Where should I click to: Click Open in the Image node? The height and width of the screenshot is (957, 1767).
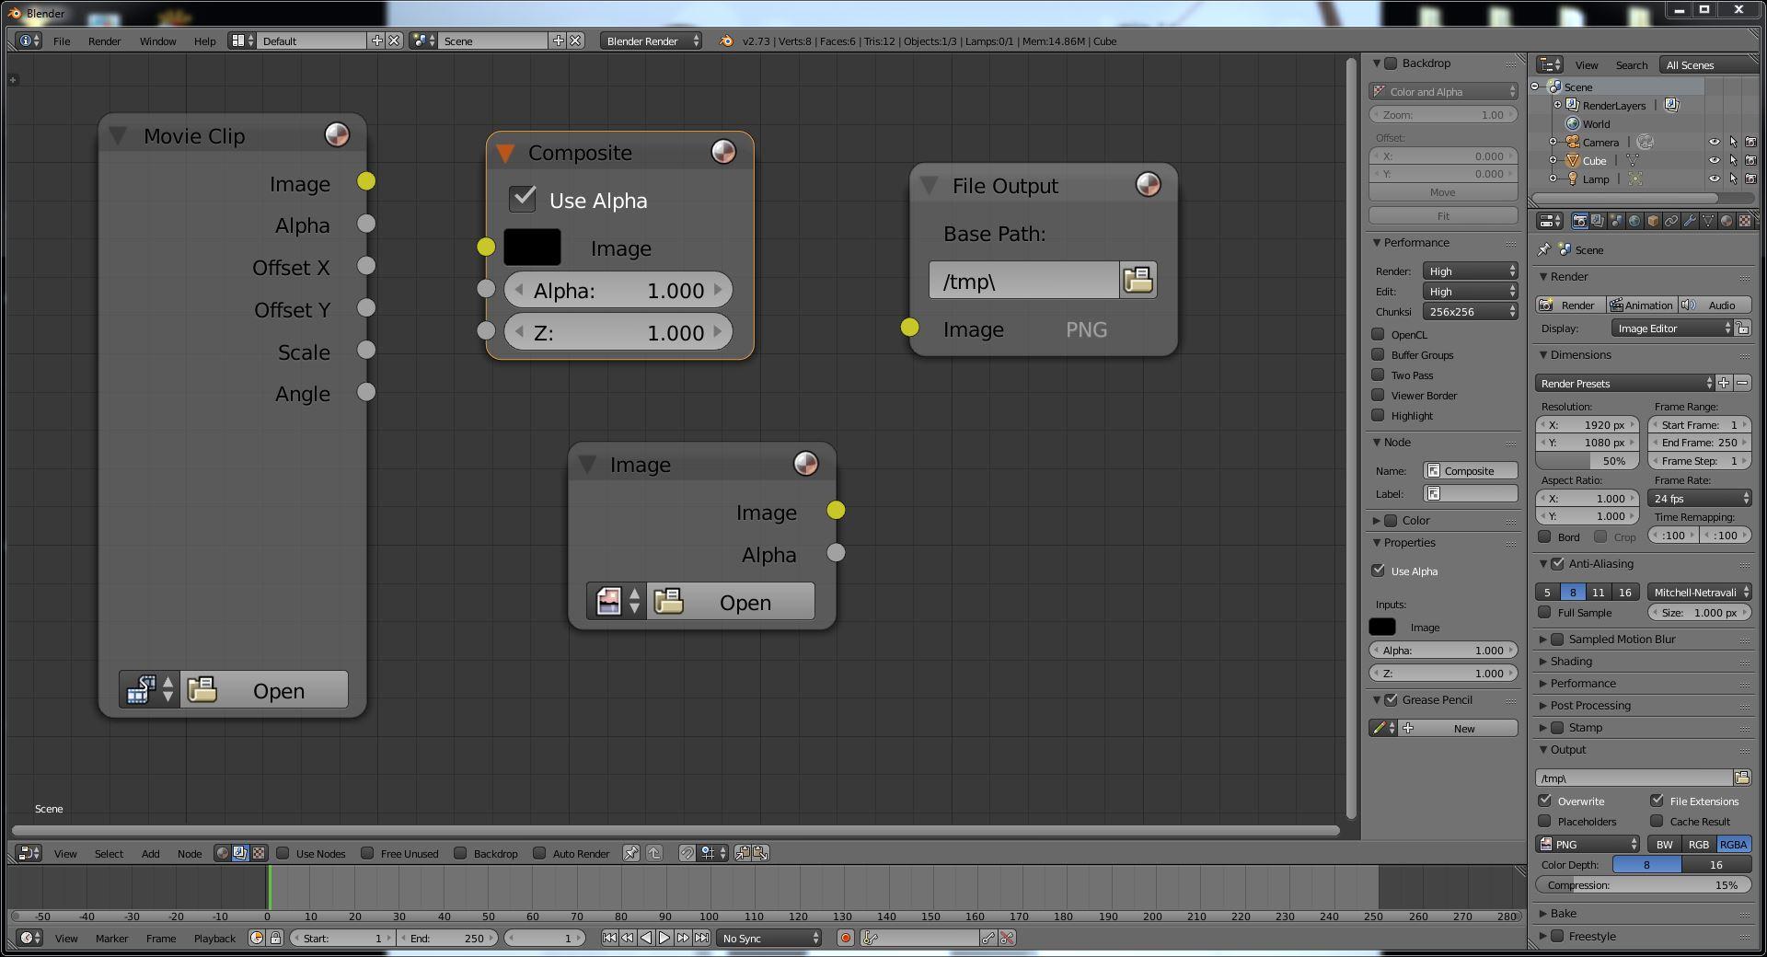pyautogui.click(x=731, y=602)
